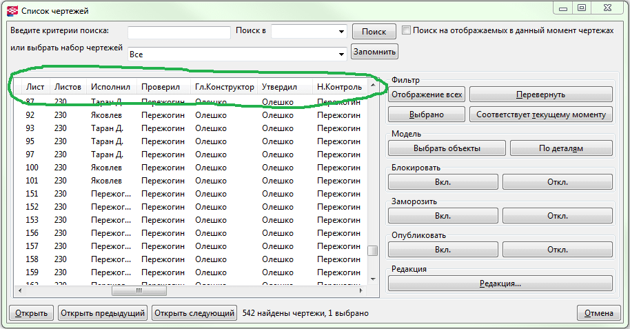Sort by the 'Утвердил' column header
The height and width of the screenshot is (329, 630).
285,87
